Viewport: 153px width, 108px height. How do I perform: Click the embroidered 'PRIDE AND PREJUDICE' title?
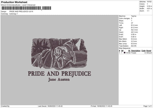(x=59, y=74)
